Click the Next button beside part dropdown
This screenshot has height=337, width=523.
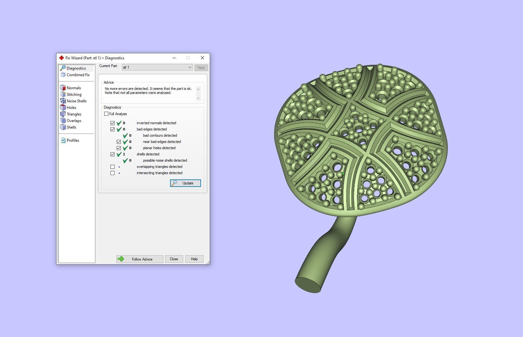pos(201,68)
